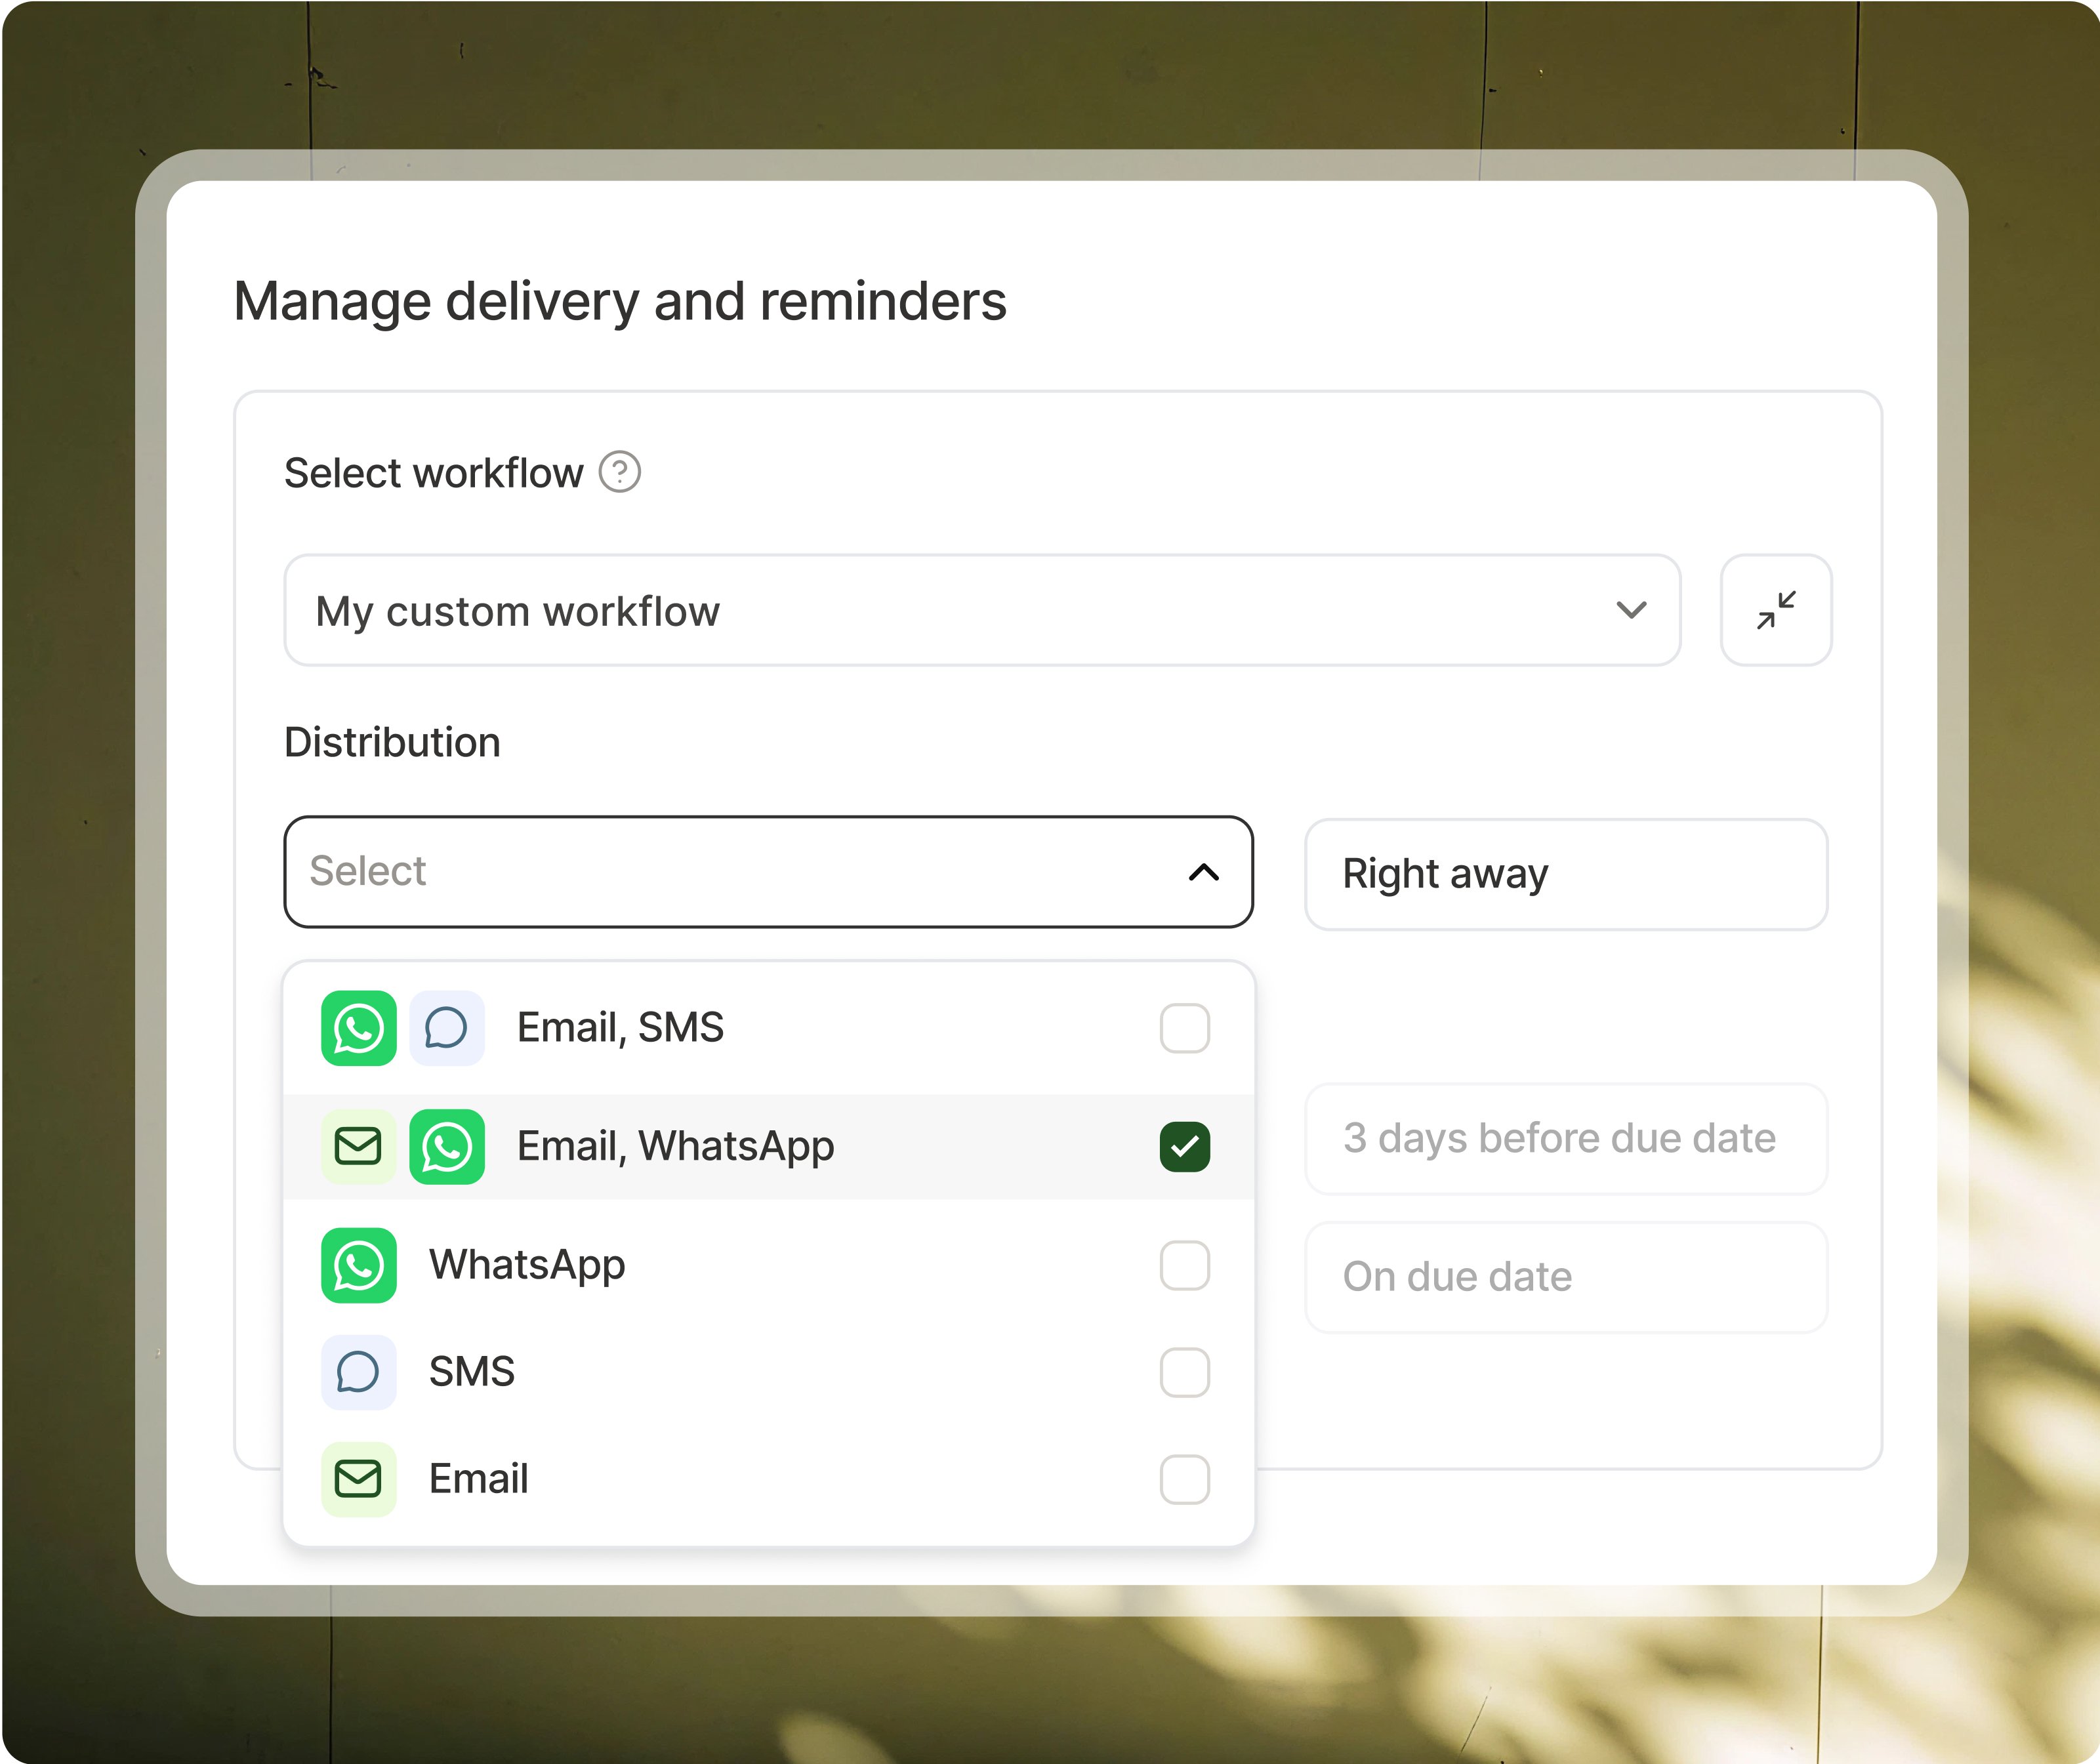Click the SMS option's speech bubble icon
Image resolution: width=2100 pixels, height=1764 pixels.
click(x=358, y=1372)
